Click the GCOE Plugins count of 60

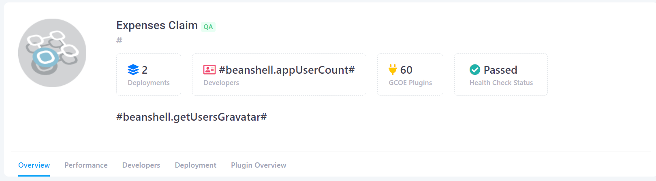(406, 70)
